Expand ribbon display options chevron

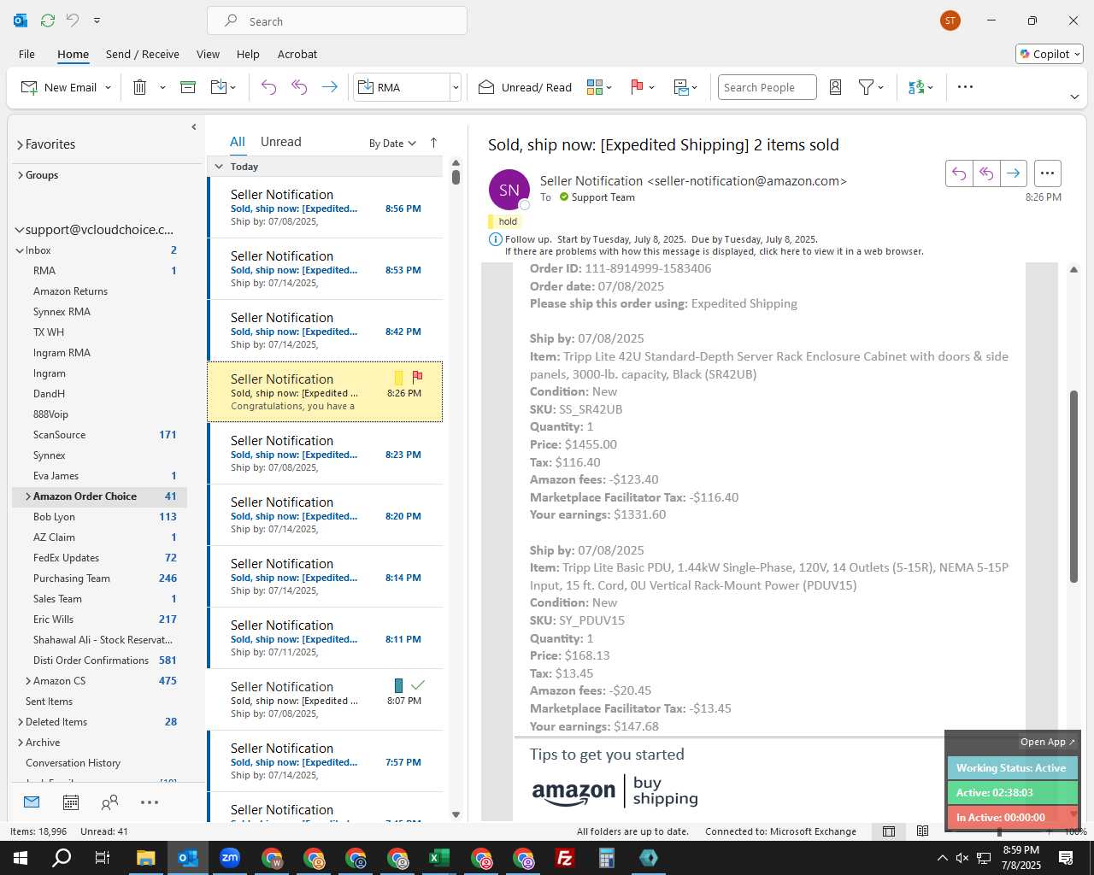pos(1074,97)
